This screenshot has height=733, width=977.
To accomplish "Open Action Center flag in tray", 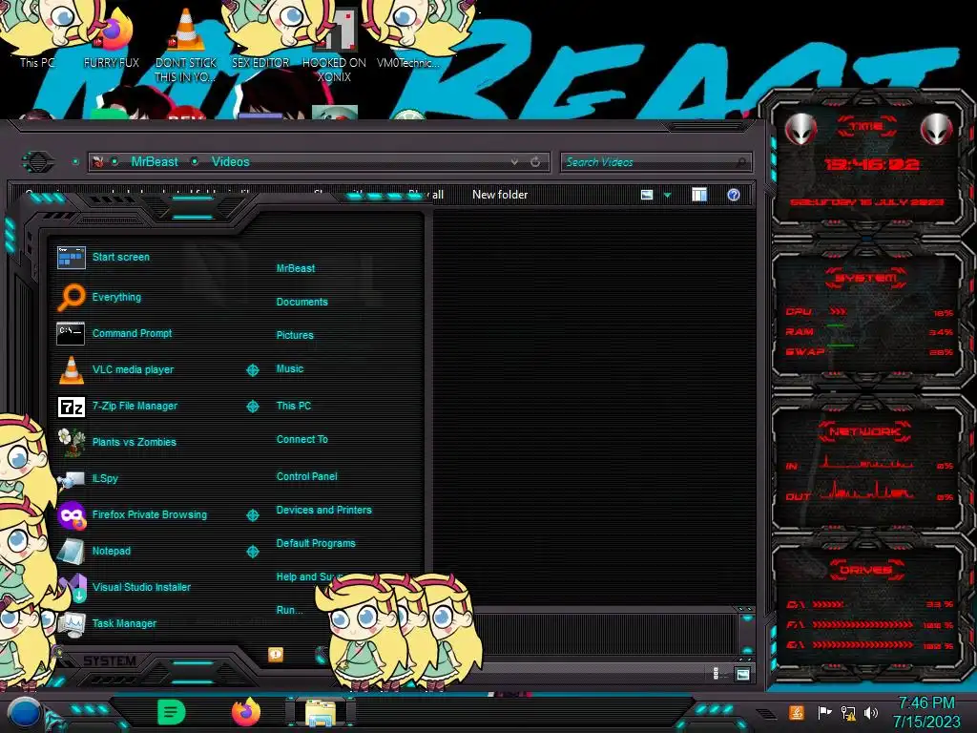I will (x=824, y=712).
